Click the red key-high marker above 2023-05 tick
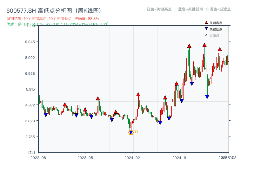Screen dimensions: 254x190 tap(85, 110)
